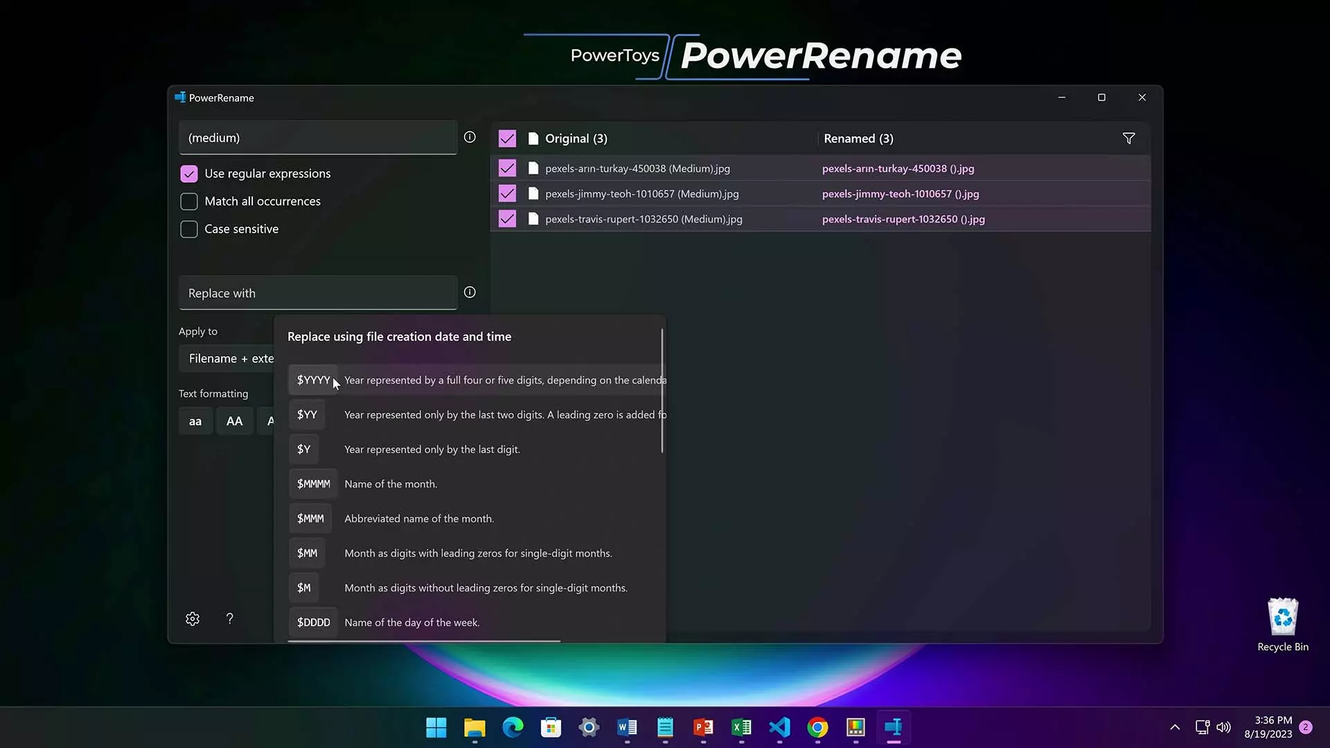Select renamed name pexels-arın-turkay-450038 ().jpg

pyautogui.click(x=898, y=168)
